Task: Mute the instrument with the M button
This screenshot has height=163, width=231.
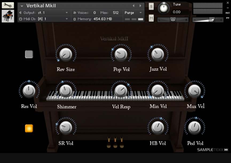Action: click(151, 18)
